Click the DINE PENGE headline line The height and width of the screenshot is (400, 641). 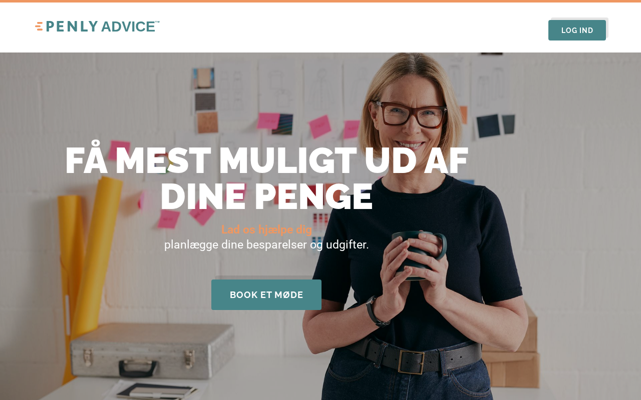point(266,196)
